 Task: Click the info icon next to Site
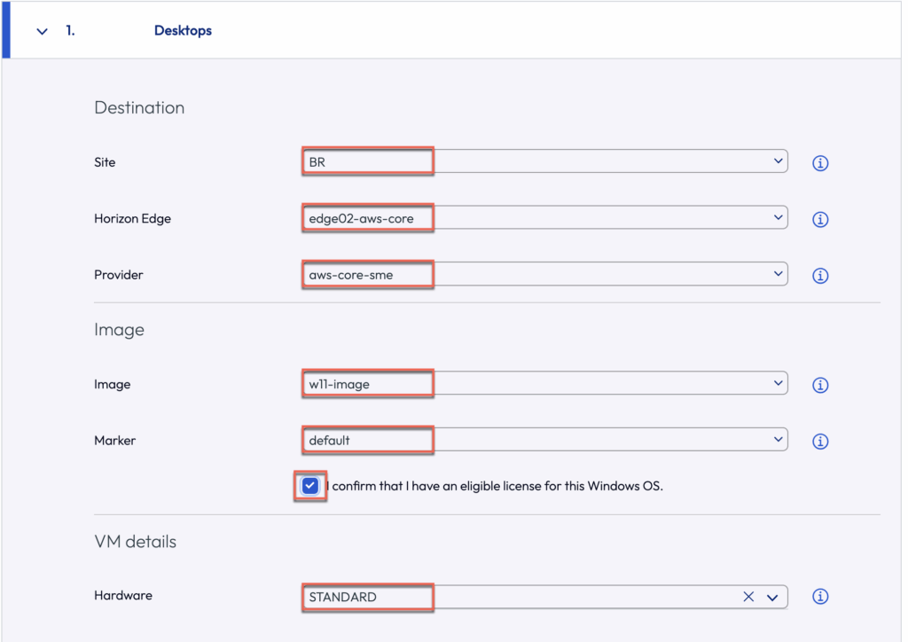[820, 163]
